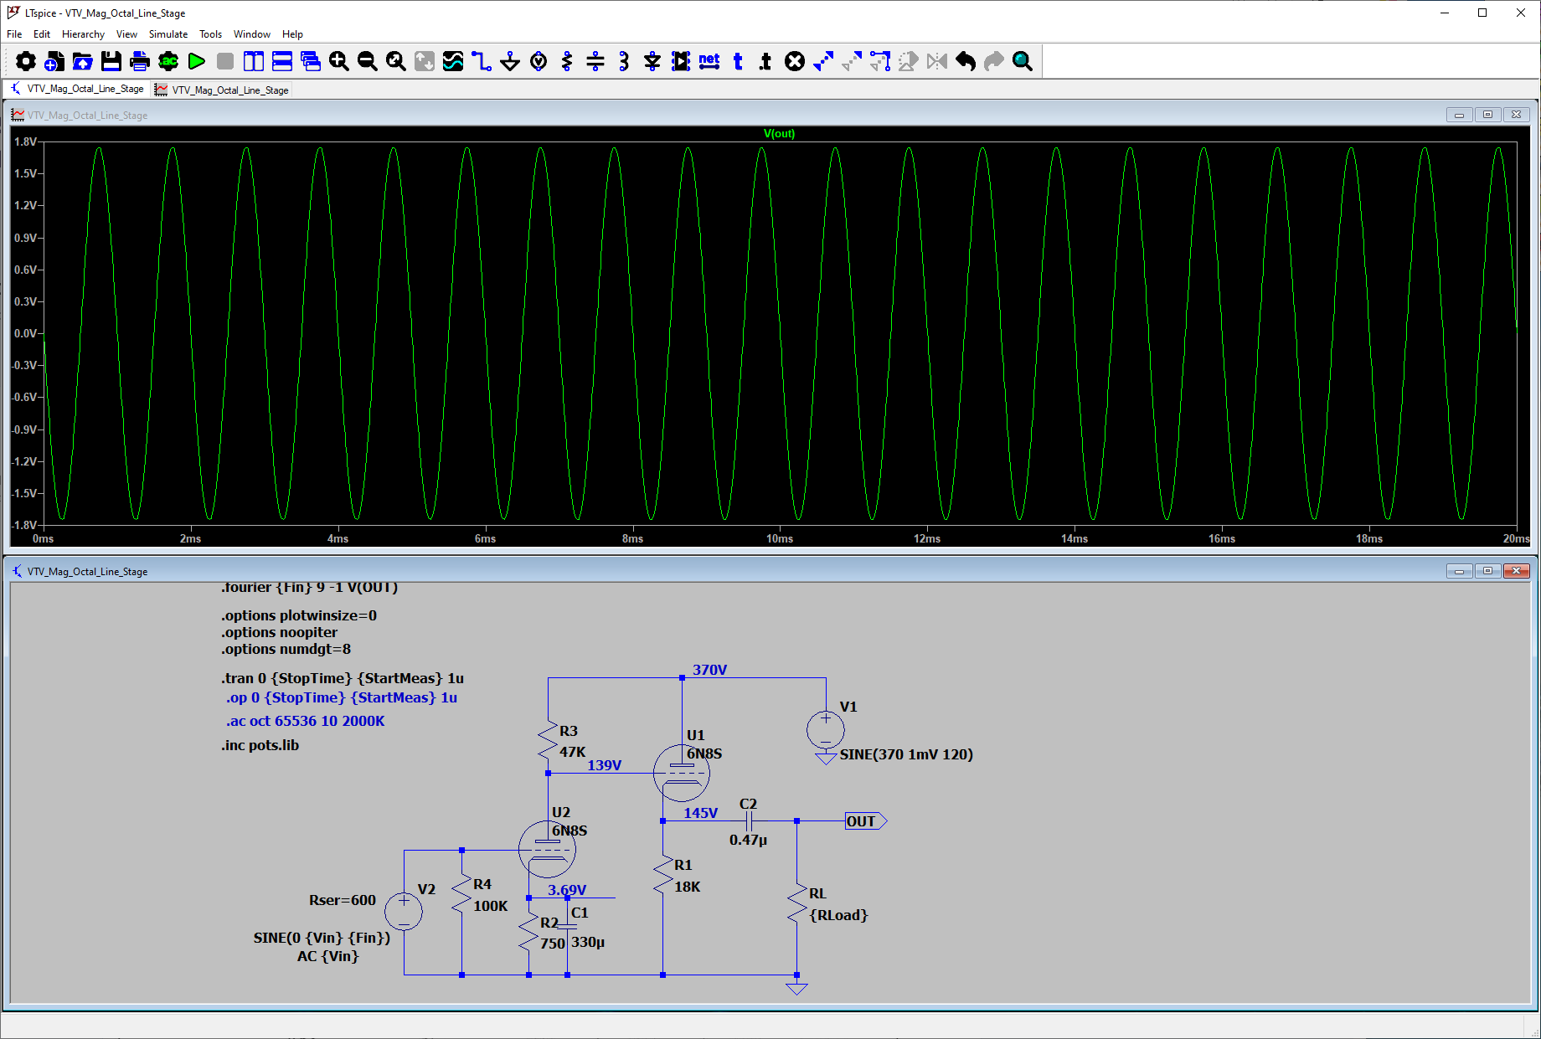Screen dimensions: 1541x1039
Task: Open the Help menu
Action: (292, 34)
